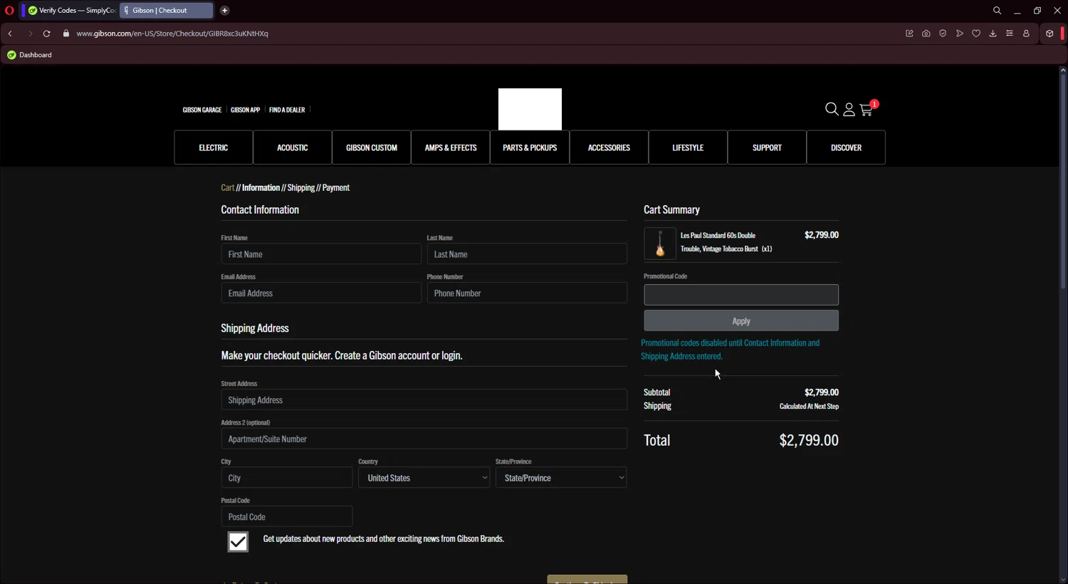Uncheck Gibson Brands updates checkbox
Image resolution: width=1068 pixels, height=584 pixels.
[238, 542]
